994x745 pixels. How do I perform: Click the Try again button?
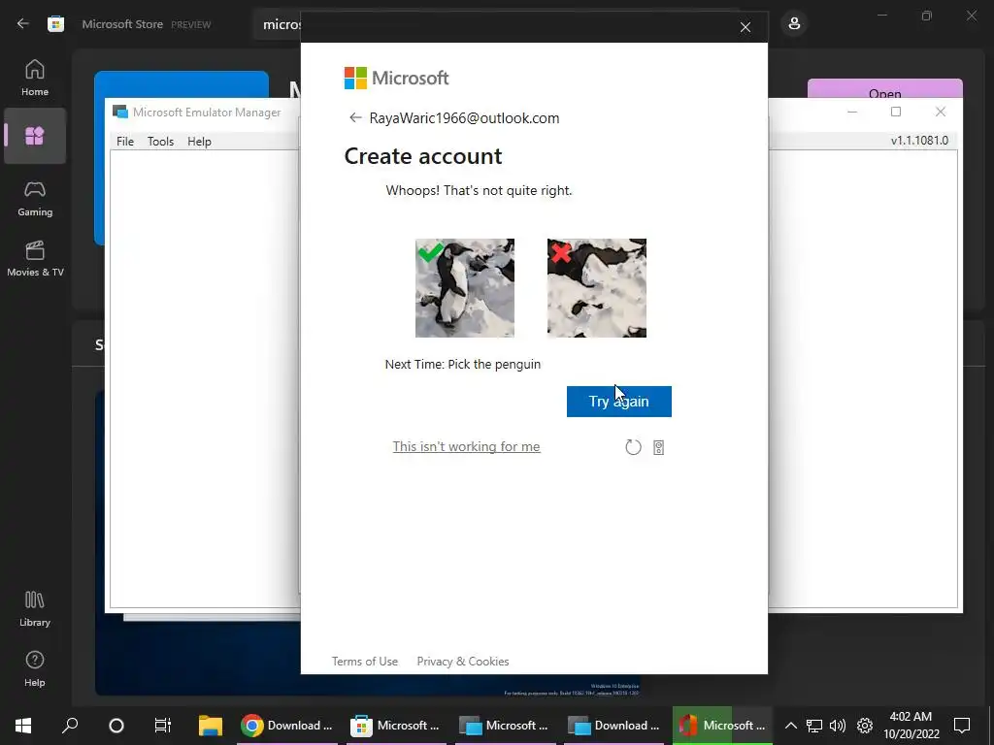618,401
